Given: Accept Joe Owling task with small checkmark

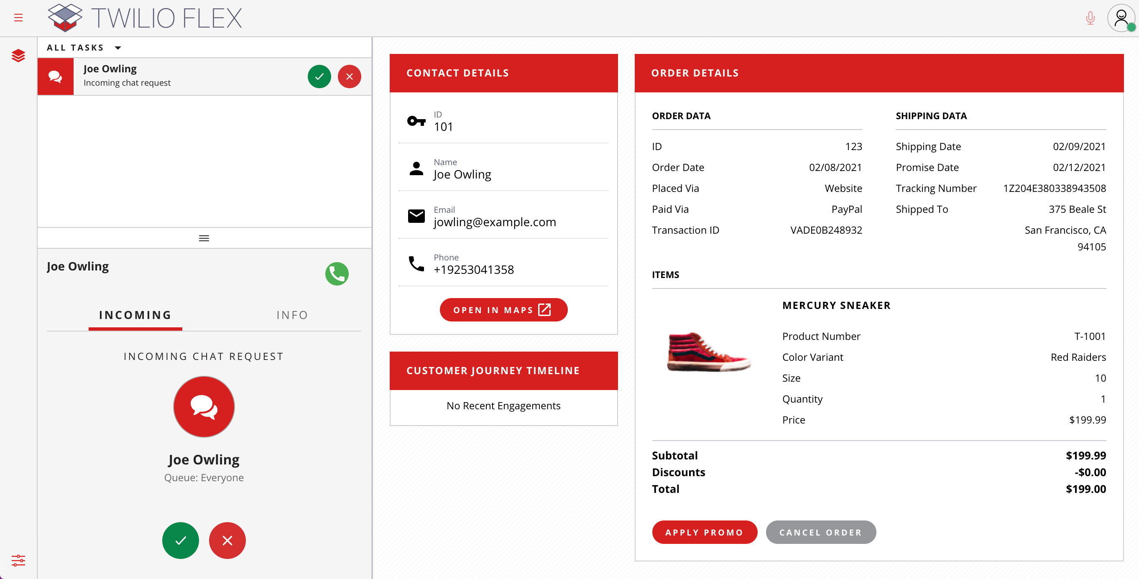Looking at the screenshot, I should (319, 77).
